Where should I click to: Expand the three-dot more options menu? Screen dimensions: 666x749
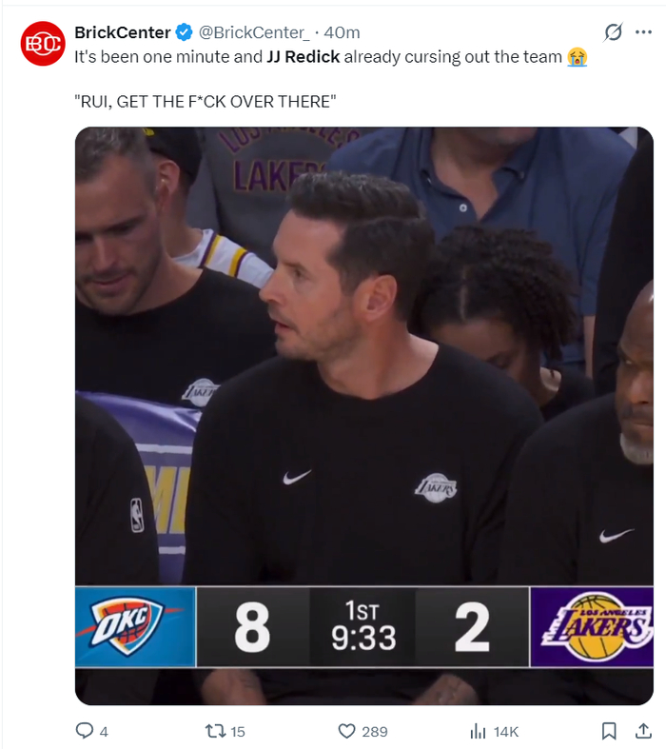pos(645,32)
